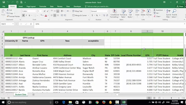This screenshot has height=105, width=186.
Task: Save the workbook with the save icon
Action: pyautogui.click(x=4, y=2)
